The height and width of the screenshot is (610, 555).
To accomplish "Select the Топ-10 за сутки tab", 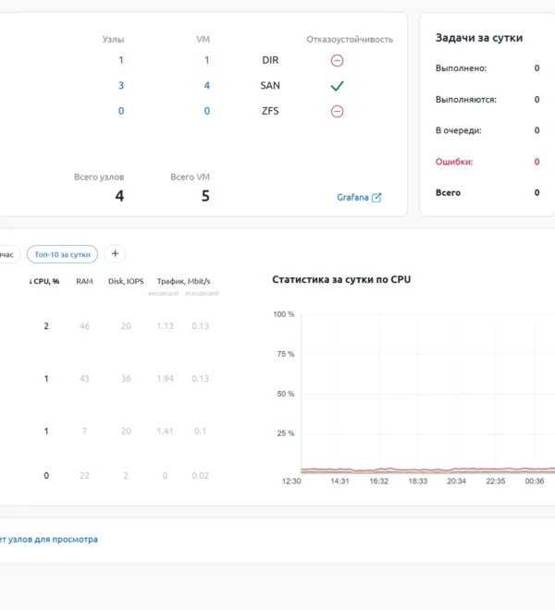I will click(x=62, y=254).
